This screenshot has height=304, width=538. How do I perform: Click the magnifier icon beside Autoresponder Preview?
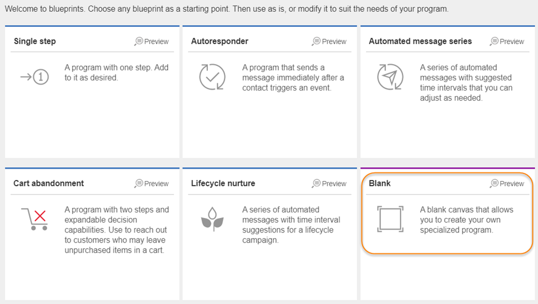[x=316, y=41]
